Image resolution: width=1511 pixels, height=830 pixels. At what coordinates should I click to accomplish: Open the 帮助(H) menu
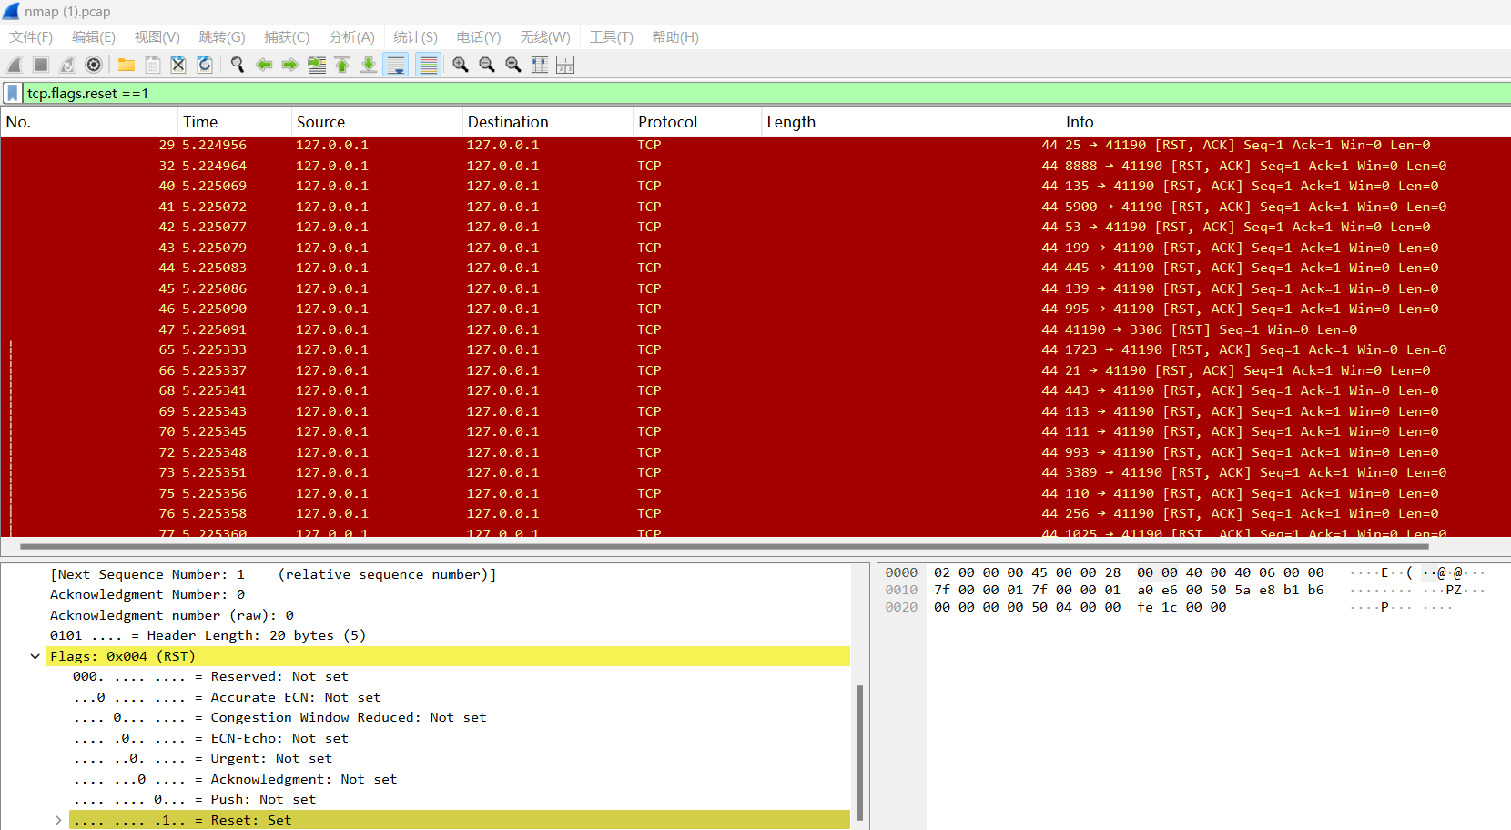coord(675,37)
